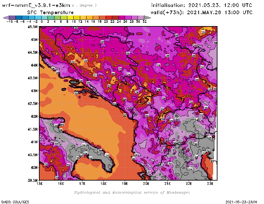The height and width of the screenshot is (204, 264).
Task: Click the '19E' longitude label
Action: point(125,184)
